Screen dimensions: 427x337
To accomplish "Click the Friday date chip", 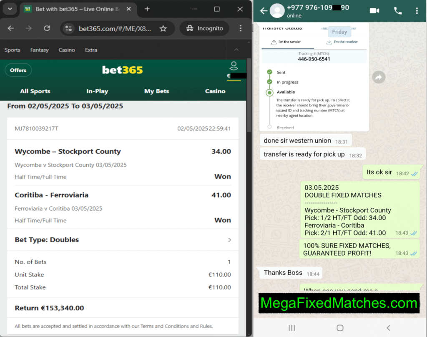I will [x=339, y=32].
